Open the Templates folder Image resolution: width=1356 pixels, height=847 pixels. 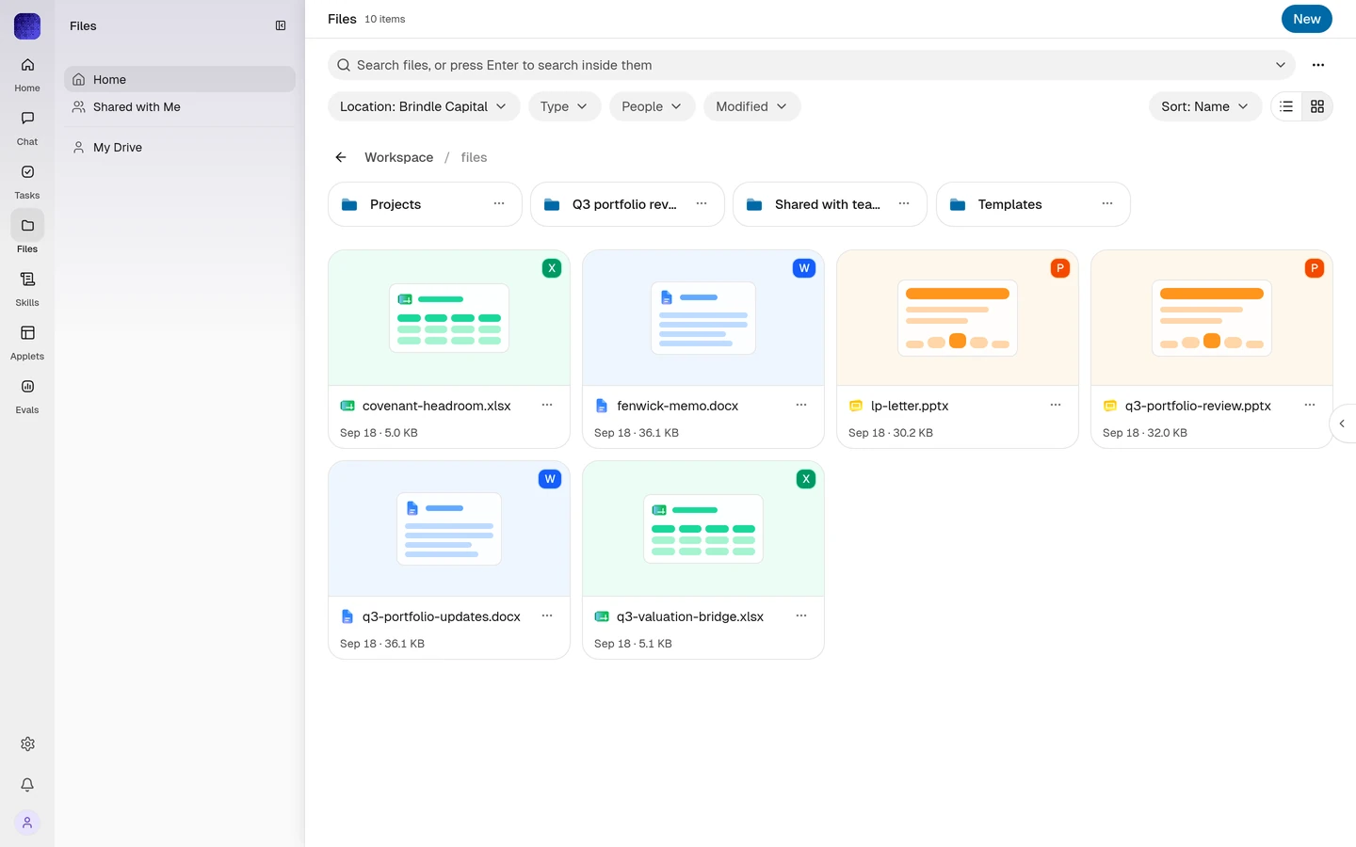(x=1033, y=204)
